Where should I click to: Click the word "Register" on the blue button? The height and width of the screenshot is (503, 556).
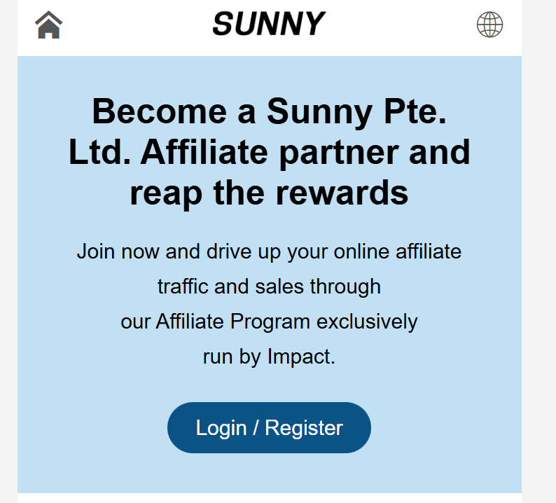point(304,428)
